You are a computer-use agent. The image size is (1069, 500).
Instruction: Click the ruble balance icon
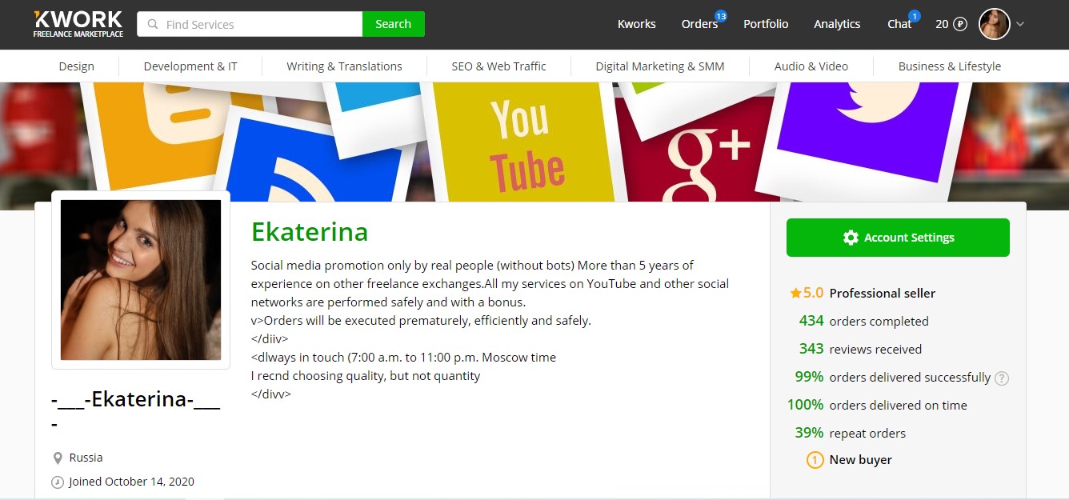click(x=960, y=24)
